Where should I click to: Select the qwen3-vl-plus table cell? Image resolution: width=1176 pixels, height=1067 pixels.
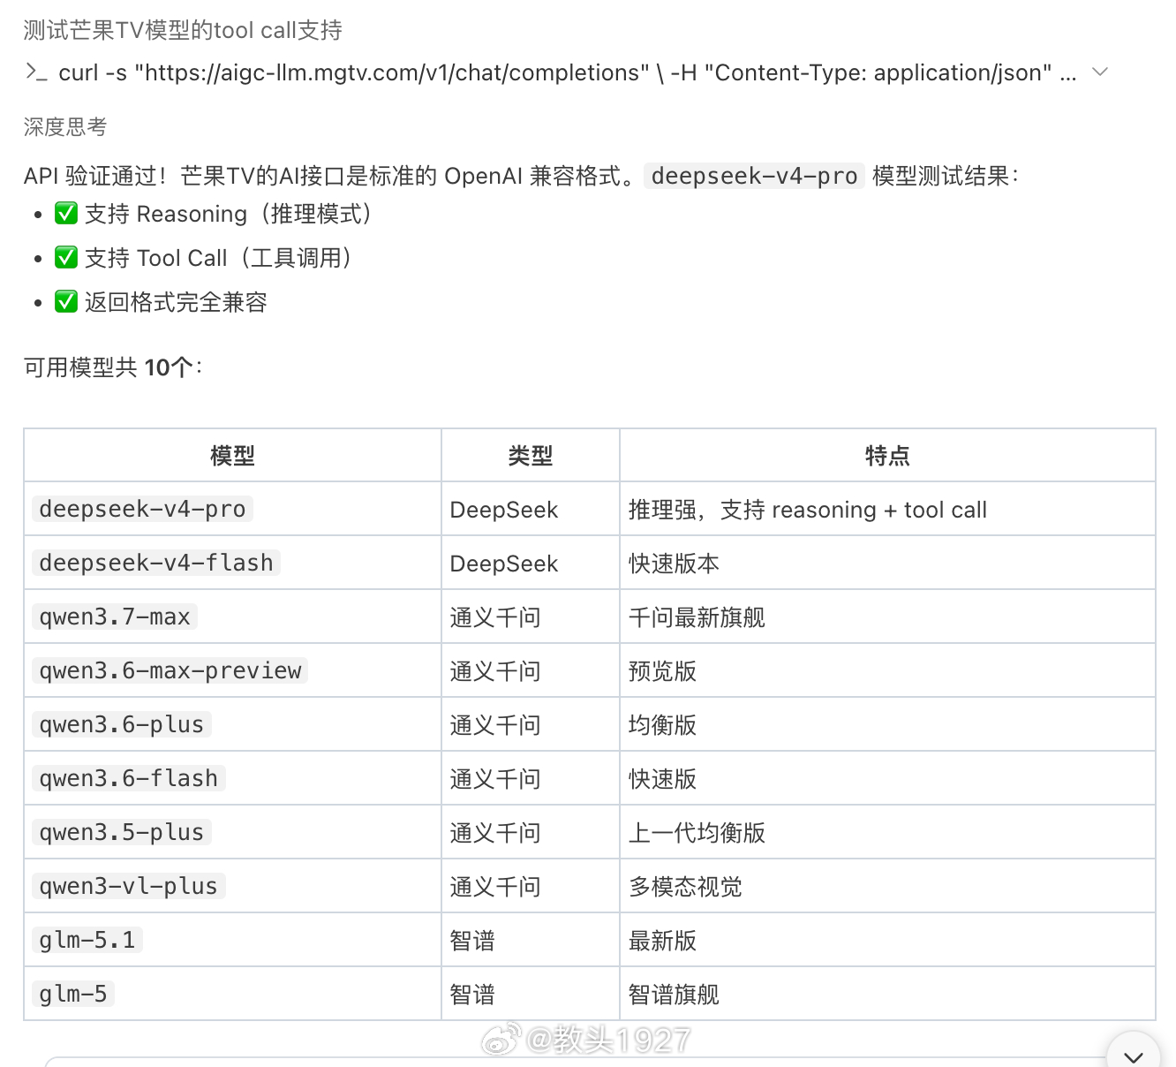[232, 886]
